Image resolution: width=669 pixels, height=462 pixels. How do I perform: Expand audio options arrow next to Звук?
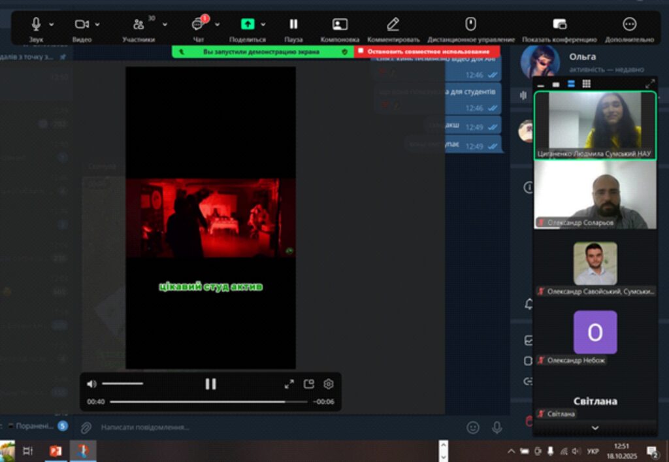[x=52, y=25]
